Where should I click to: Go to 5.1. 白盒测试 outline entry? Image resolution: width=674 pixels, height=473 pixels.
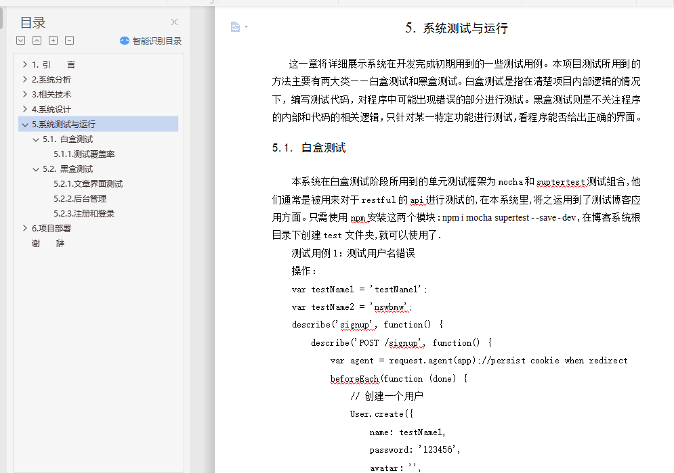[x=68, y=139]
